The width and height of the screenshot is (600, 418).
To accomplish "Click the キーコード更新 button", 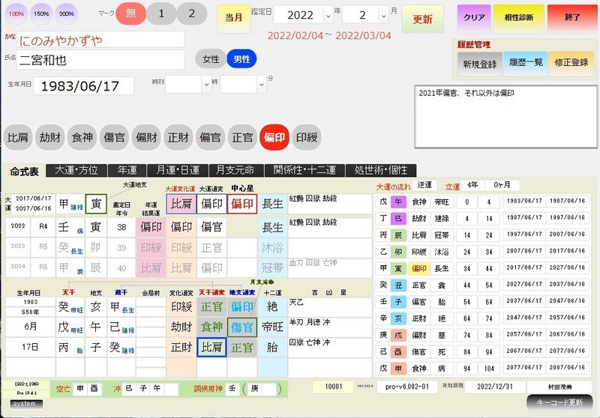I will [x=559, y=403].
